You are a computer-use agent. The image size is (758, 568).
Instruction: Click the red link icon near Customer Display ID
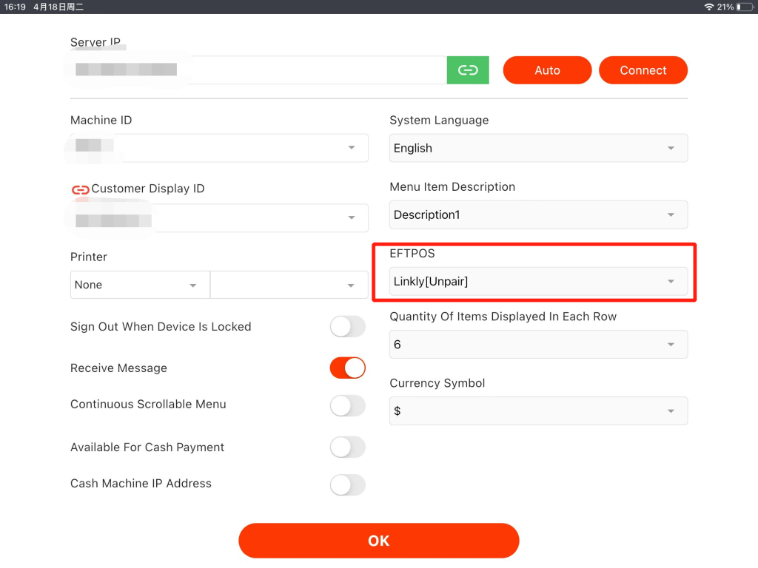[80, 189]
